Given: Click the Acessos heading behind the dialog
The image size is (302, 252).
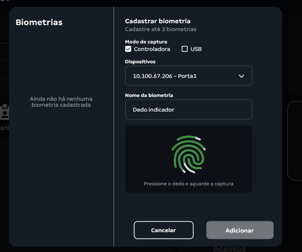Looking at the screenshot, I should coord(229,249).
